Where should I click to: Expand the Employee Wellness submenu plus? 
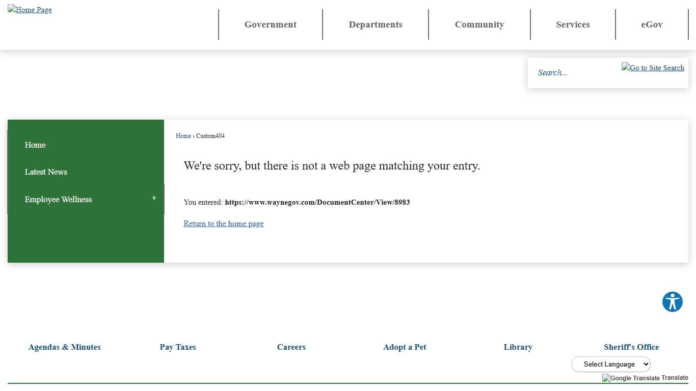154,198
